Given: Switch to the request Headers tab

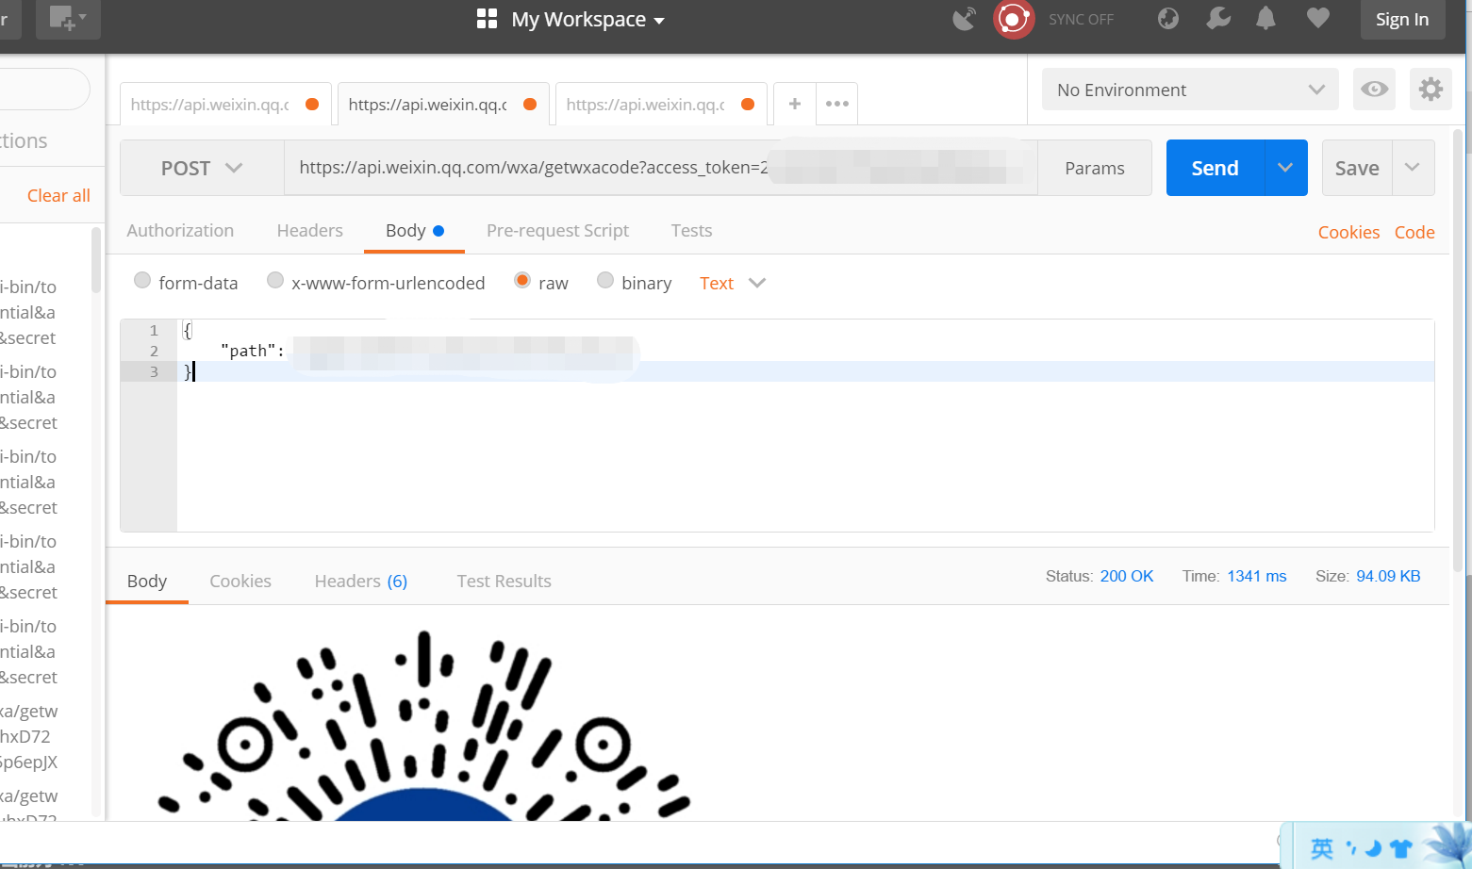Looking at the screenshot, I should [309, 231].
